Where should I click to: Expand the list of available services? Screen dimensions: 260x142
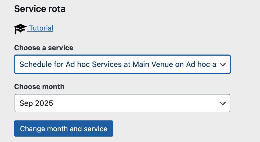click(x=223, y=65)
